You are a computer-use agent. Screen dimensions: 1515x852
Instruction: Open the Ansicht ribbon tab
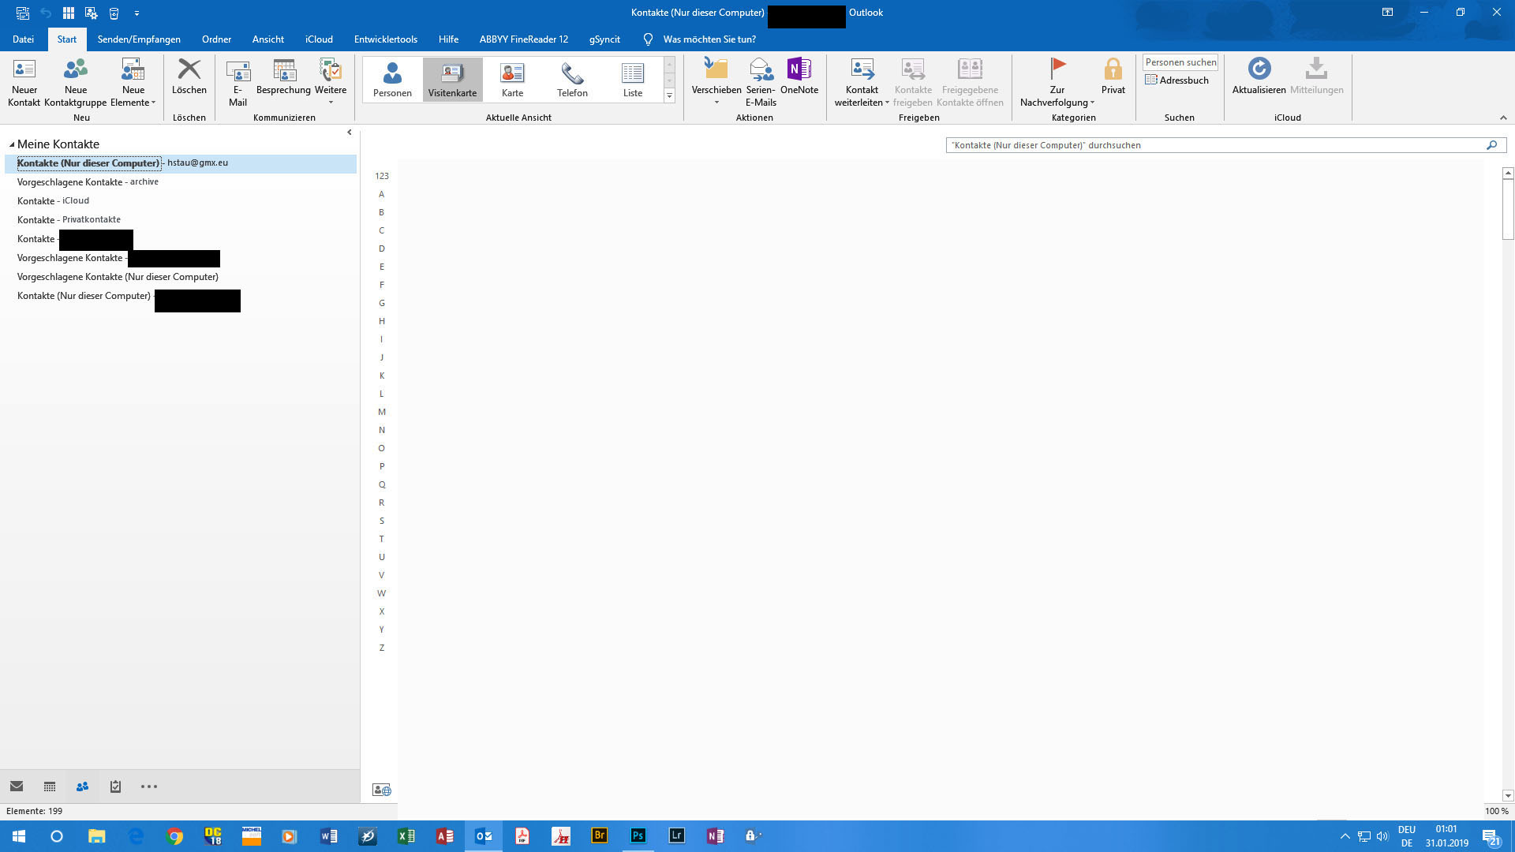click(267, 39)
